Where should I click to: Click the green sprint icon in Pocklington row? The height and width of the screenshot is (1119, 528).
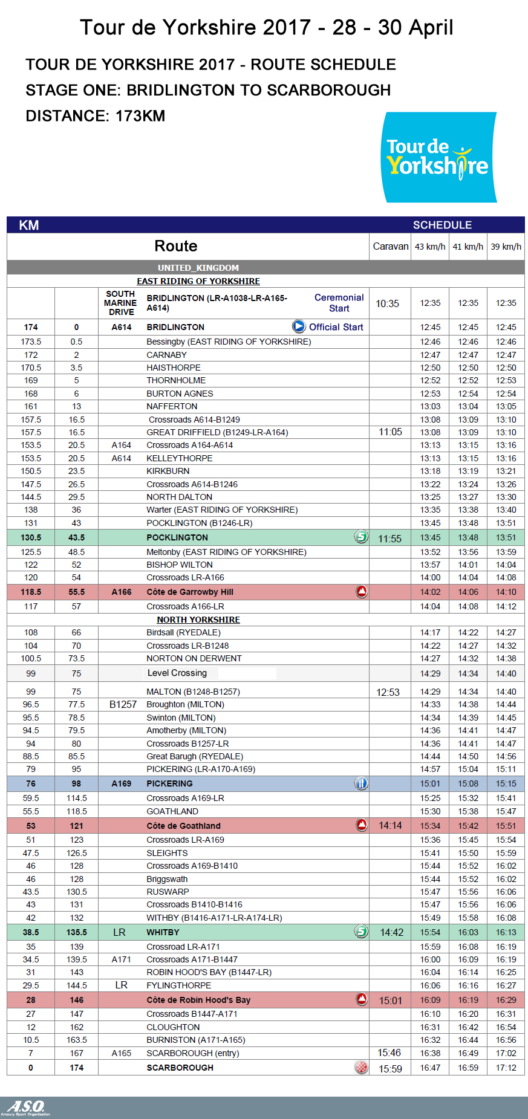coord(361,537)
